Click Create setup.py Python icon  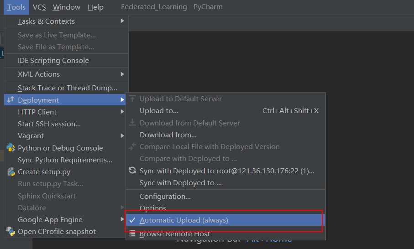pos(11,172)
